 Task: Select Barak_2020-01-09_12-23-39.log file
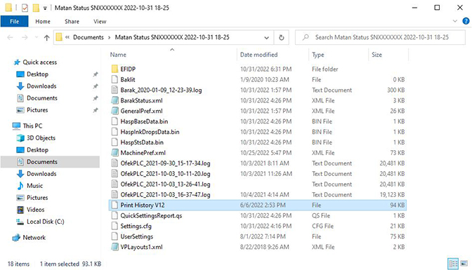(x=161, y=90)
